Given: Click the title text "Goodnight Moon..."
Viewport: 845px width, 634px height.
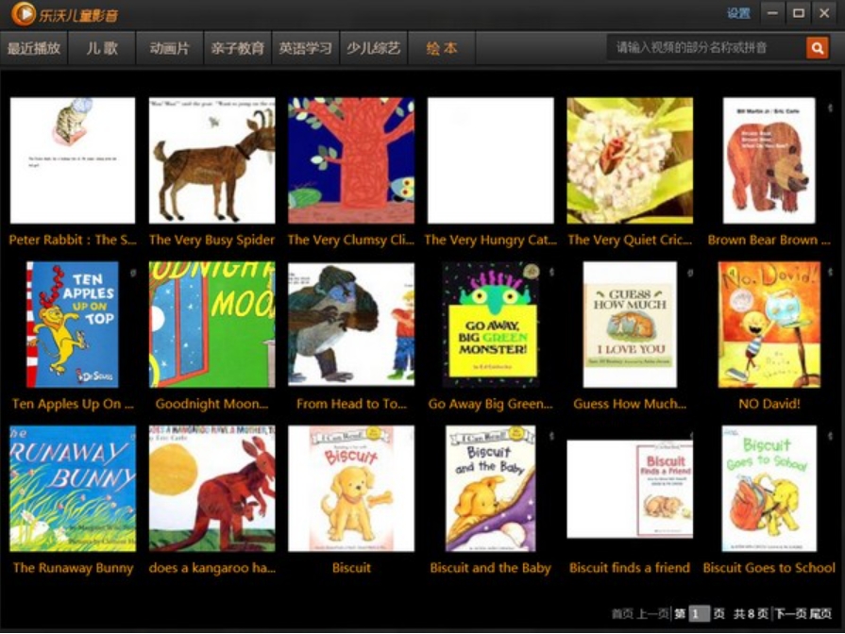Looking at the screenshot, I should coord(211,404).
